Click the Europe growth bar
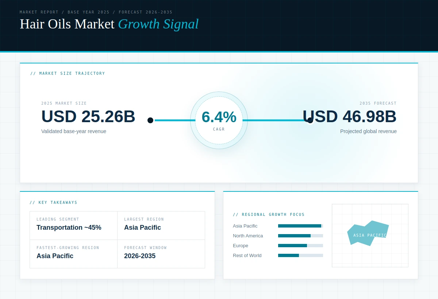 [300, 246]
